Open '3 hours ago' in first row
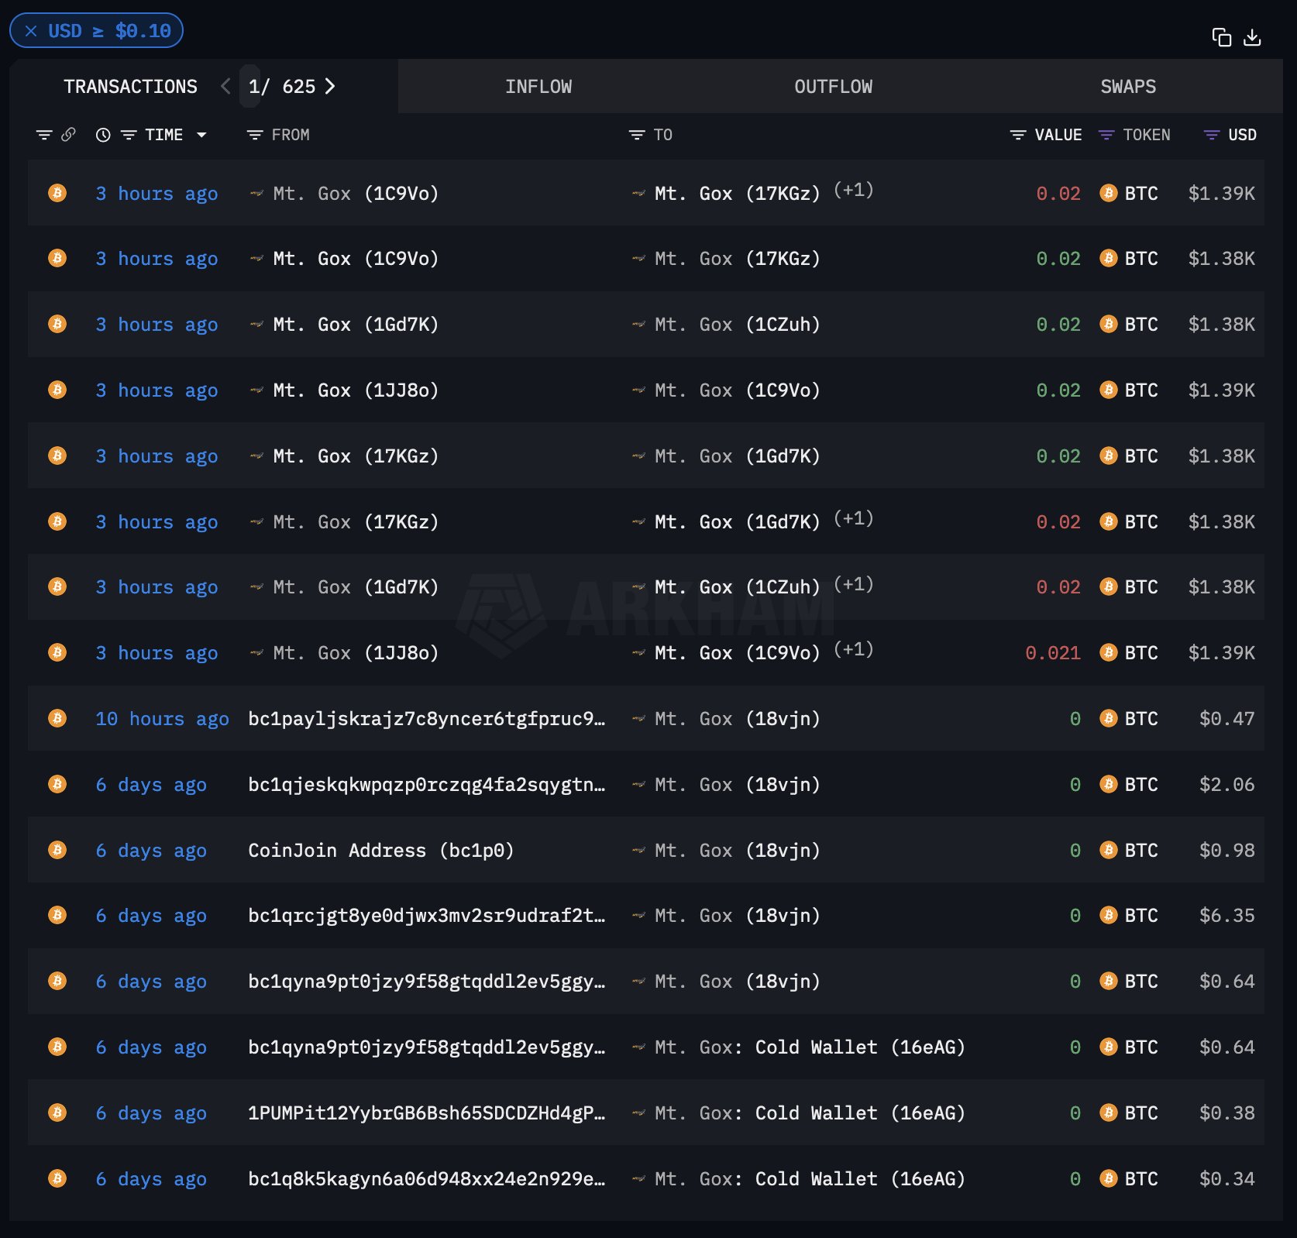 [157, 194]
